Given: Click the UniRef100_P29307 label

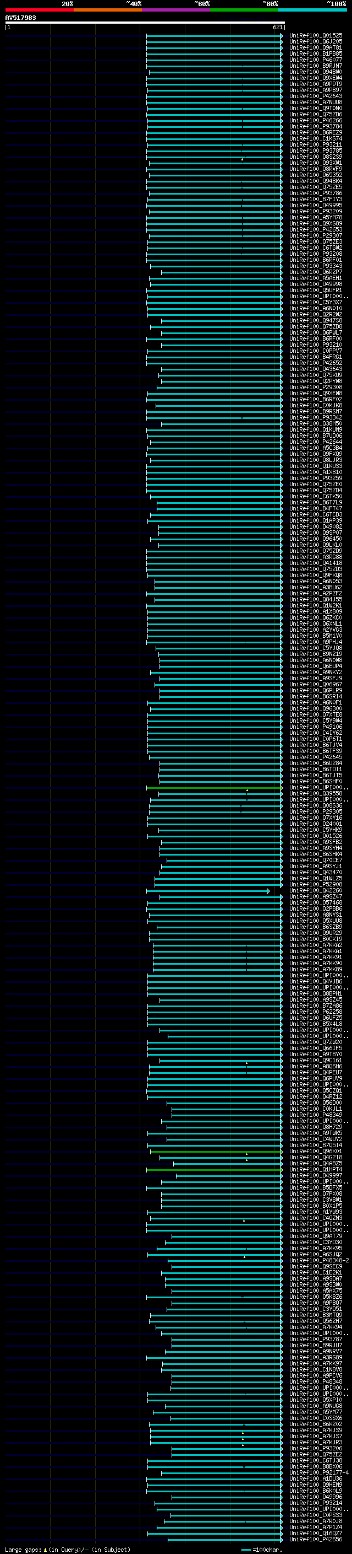Looking at the screenshot, I should tap(316, 236).
